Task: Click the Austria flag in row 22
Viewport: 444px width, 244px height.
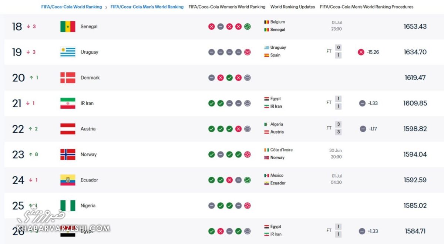Action: [x=68, y=129]
